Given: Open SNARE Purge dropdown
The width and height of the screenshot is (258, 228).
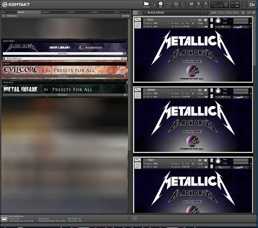Looking at the screenshot, I should [202, 94].
